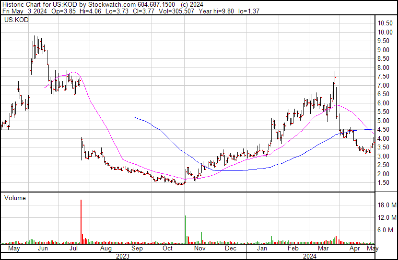
Task: Click the 10.50 price axis label
Action: 385,23
